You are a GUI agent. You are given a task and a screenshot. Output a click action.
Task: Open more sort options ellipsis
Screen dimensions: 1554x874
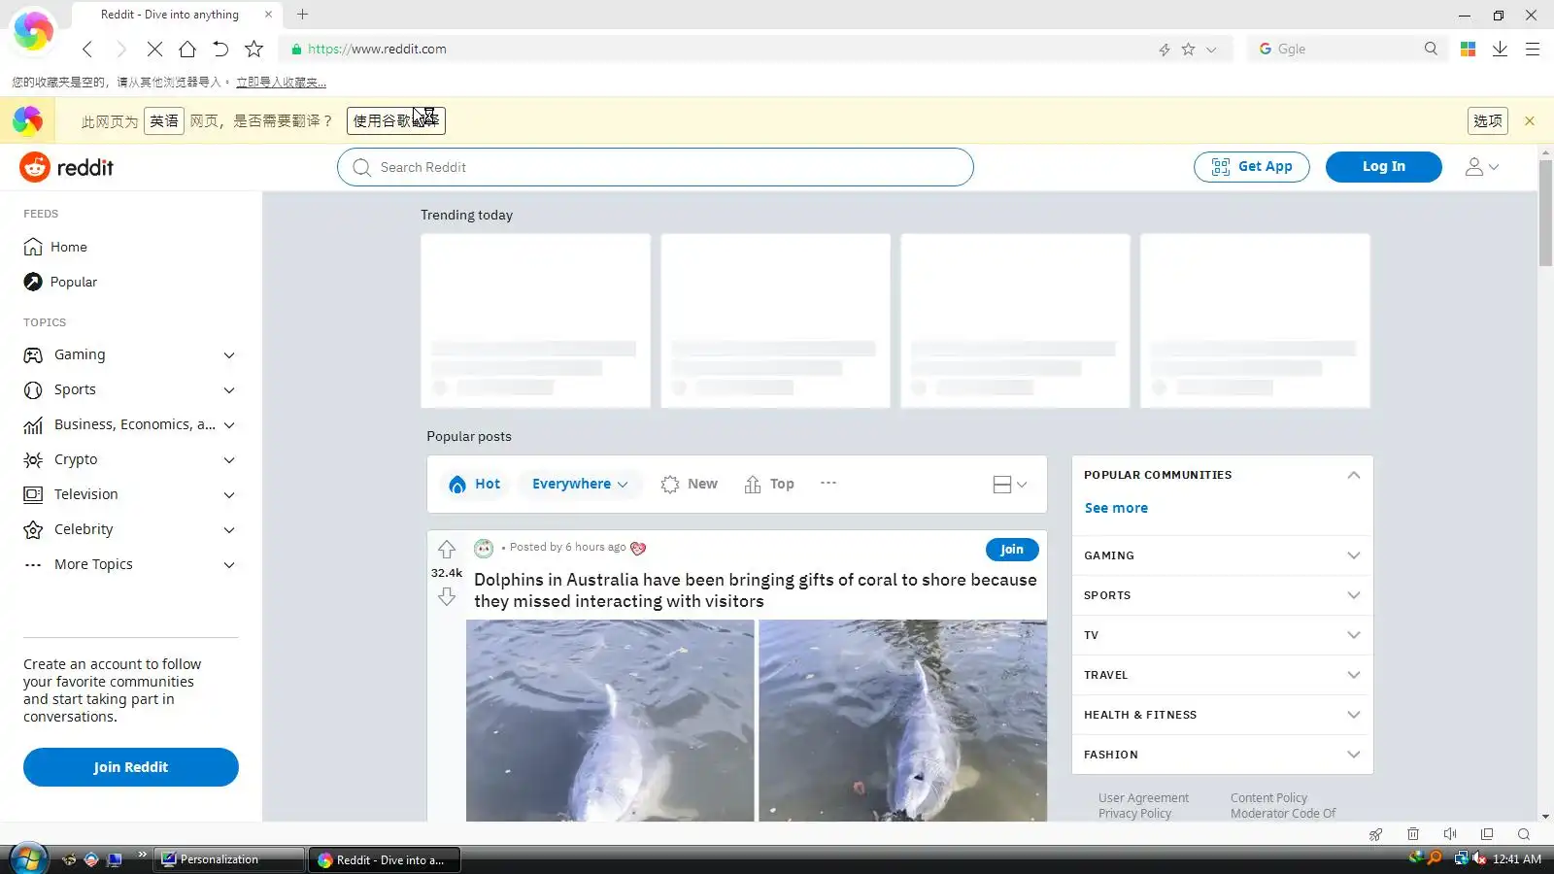(828, 483)
